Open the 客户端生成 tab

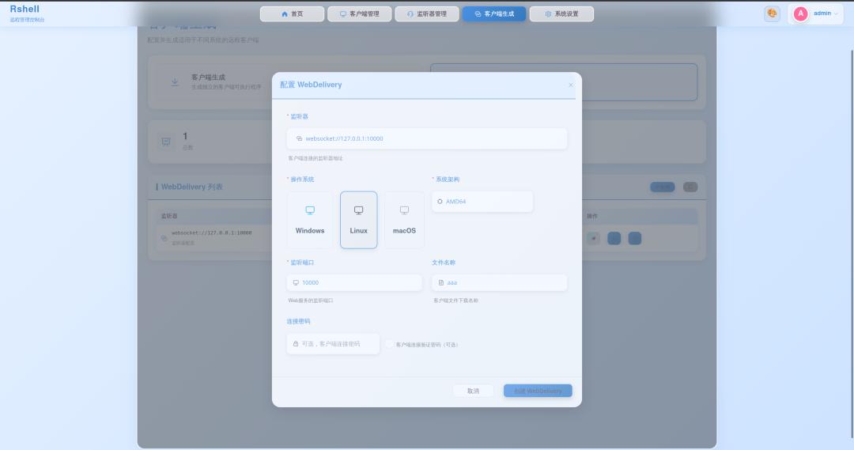pyautogui.click(x=494, y=13)
